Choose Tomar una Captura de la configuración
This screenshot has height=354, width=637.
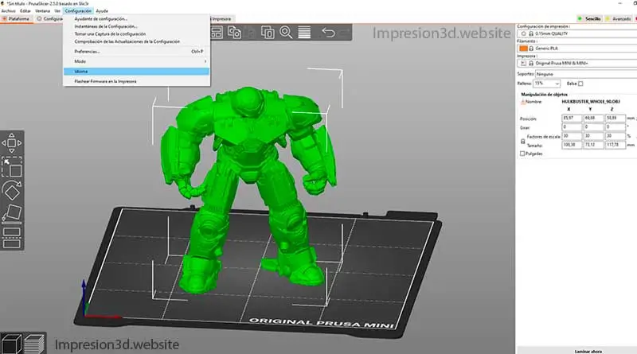pyautogui.click(x=136, y=34)
